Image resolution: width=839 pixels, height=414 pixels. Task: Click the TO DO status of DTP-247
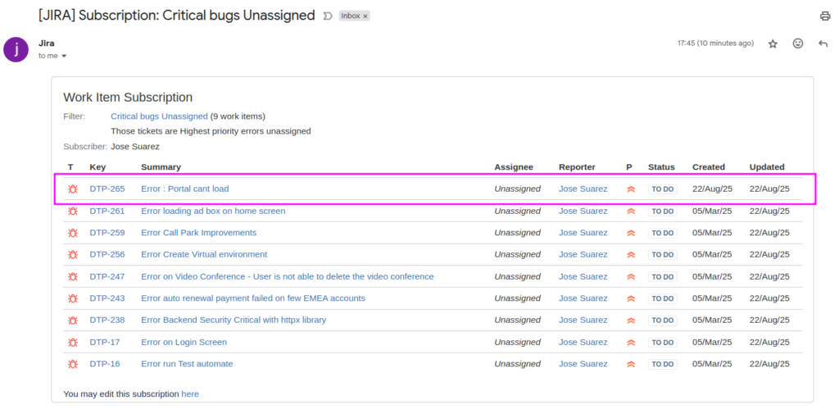tap(662, 277)
